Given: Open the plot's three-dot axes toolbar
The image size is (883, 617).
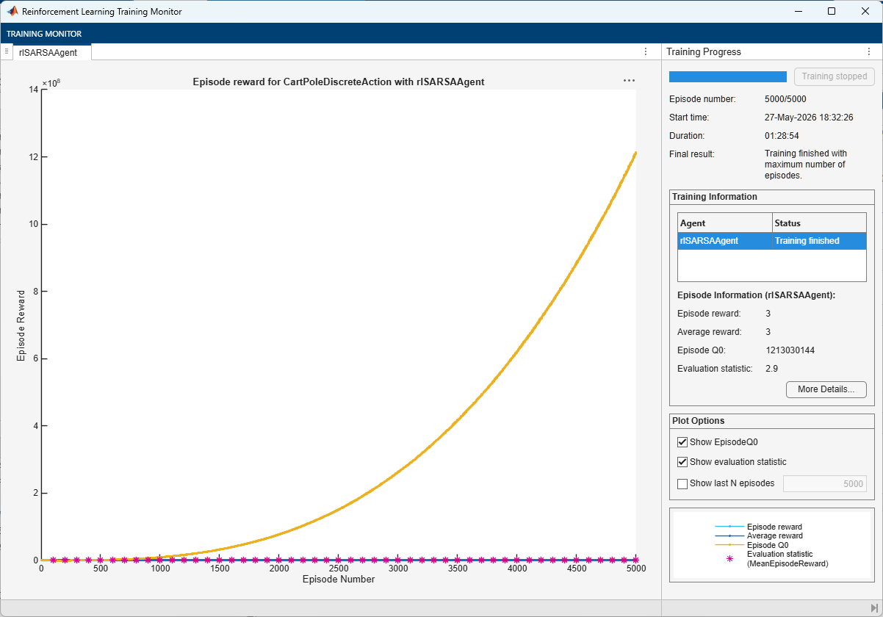Looking at the screenshot, I should pos(629,80).
